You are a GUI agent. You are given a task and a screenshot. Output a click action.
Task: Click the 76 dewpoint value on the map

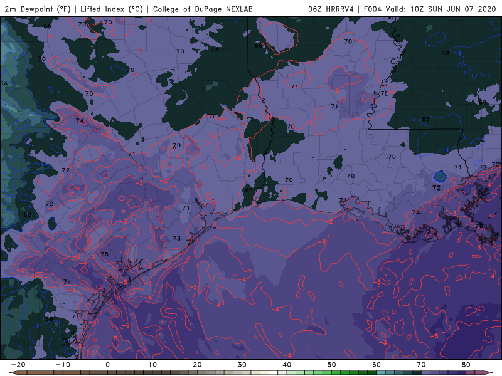click(x=479, y=226)
